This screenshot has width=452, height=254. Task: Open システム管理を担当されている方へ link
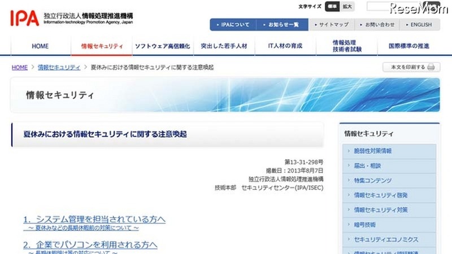click(x=94, y=219)
